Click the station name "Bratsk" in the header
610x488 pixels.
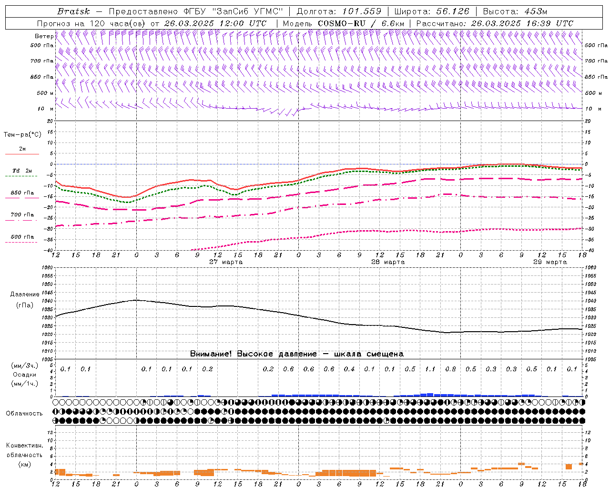(73, 11)
